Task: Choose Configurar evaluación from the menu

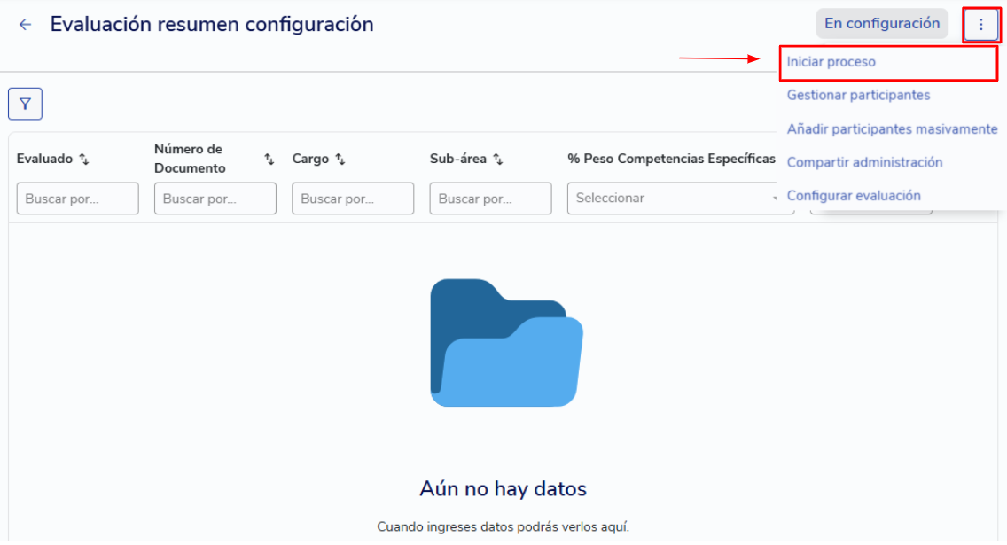Action: (x=854, y=196)
